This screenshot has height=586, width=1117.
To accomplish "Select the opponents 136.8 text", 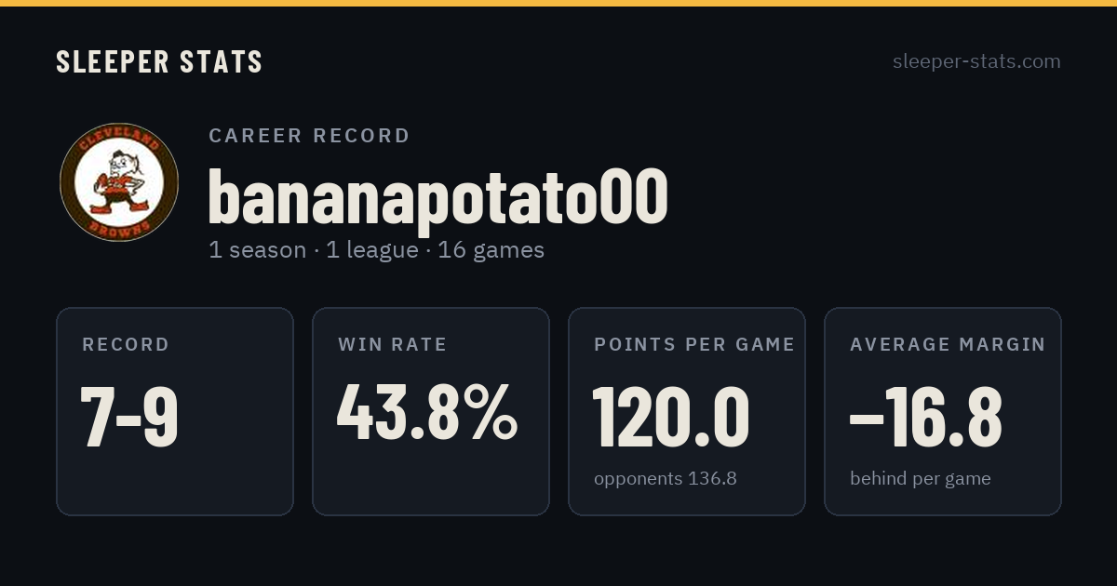I will pyautogui.click(x=666, y=479).
